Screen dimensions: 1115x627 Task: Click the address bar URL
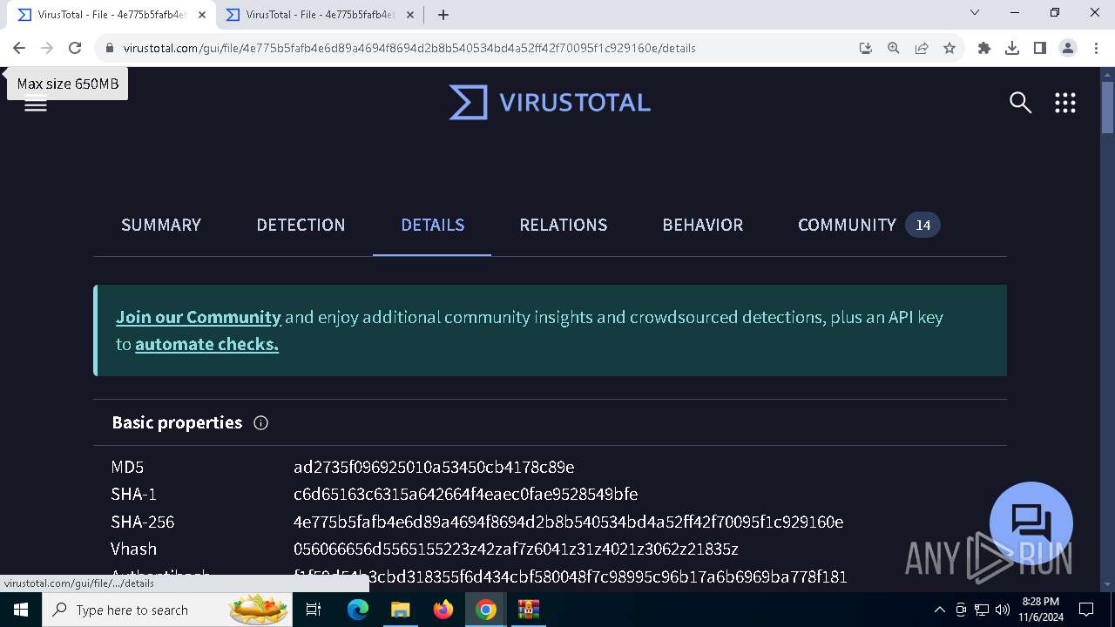[409, 49]
